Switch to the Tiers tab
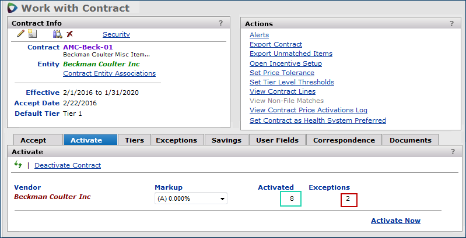The image size is (466, 238). click(134, 140)
